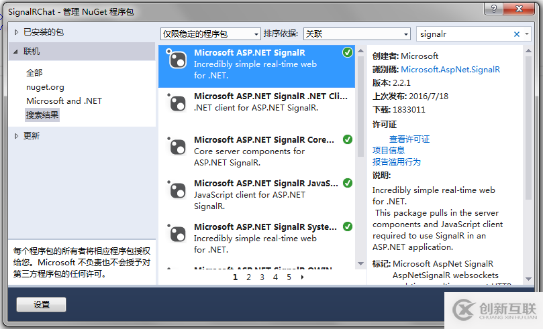Screen dimensions: 543x329
Task: Click the SignalR .NET Client package icon
Action: click(177, 103)
